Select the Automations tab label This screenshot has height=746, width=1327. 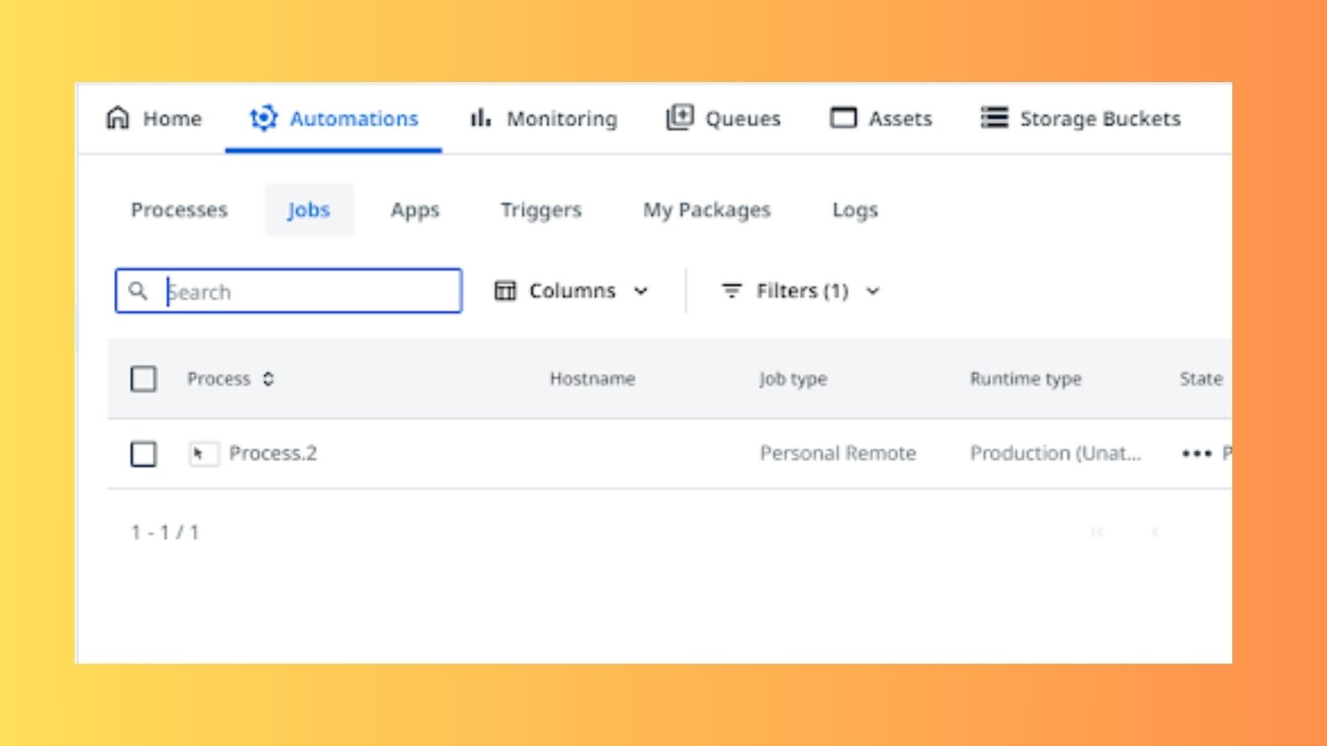pos(354,119)
